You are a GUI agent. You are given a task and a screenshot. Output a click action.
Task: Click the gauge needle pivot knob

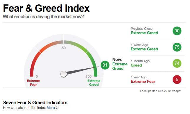[64, 74]
